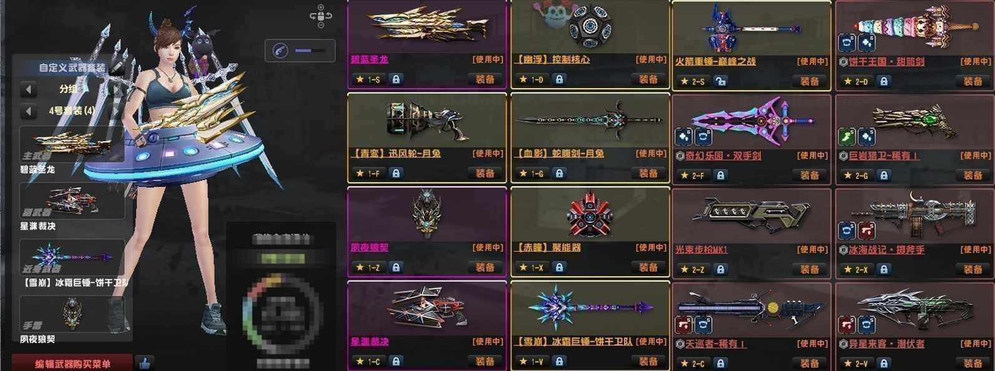
Task: Open the 光束步枪MK1 name link
Action: 701,249
